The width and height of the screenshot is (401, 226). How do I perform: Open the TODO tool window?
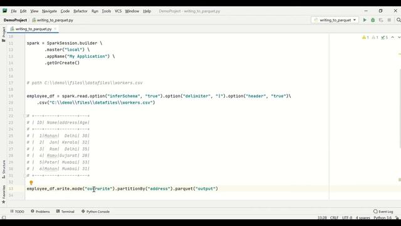[x=17, y=212]
